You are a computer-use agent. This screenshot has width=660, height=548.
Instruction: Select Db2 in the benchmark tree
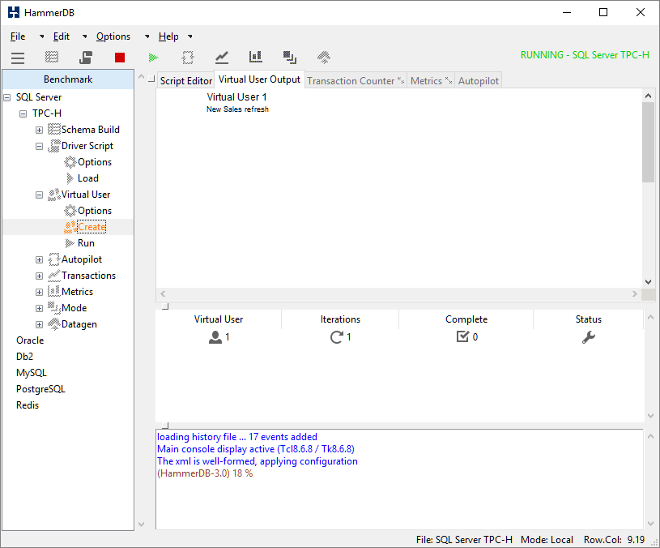point(24,357)
